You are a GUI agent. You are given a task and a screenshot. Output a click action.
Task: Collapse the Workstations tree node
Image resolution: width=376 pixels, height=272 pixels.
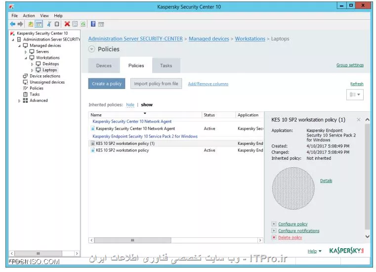[x=26, y=58]
